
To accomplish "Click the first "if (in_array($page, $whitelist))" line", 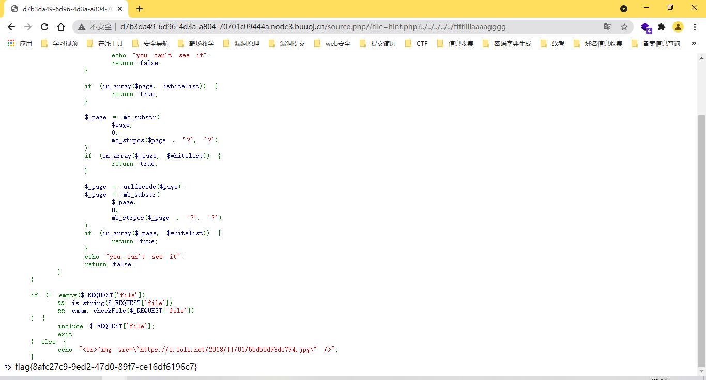I will click(151, 86).
